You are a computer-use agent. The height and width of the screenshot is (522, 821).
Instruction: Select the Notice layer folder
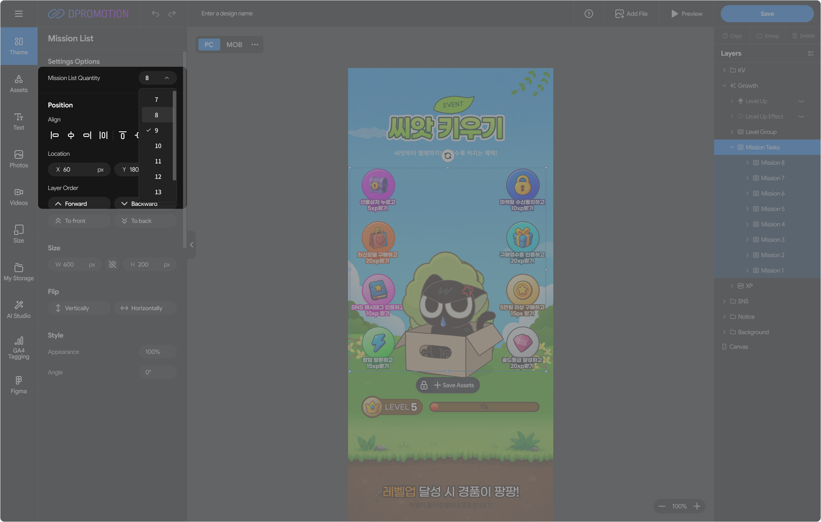coord(768,317)
